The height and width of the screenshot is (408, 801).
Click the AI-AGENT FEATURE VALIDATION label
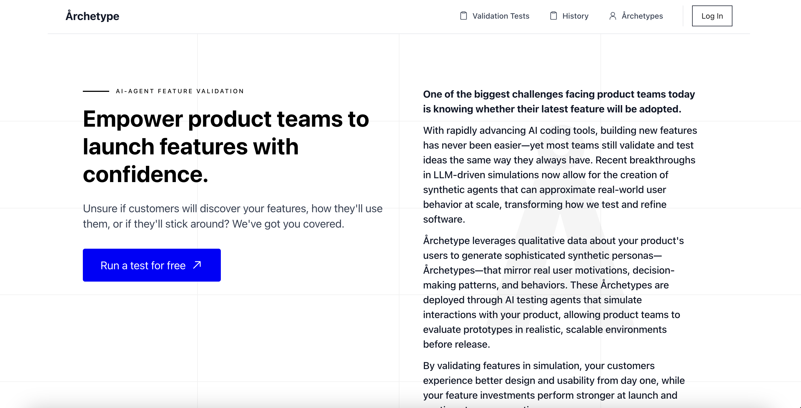(x=180, y=91)
